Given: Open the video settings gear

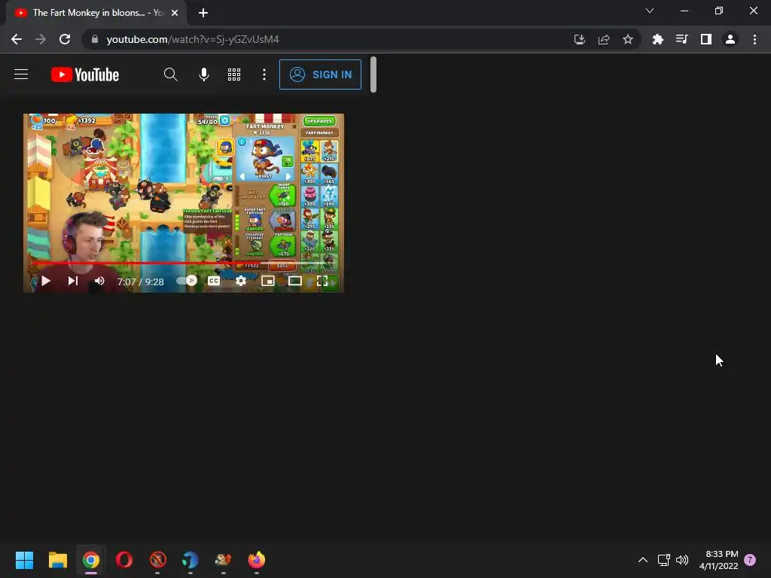Looking at the screenshot, I should point(240,281).
